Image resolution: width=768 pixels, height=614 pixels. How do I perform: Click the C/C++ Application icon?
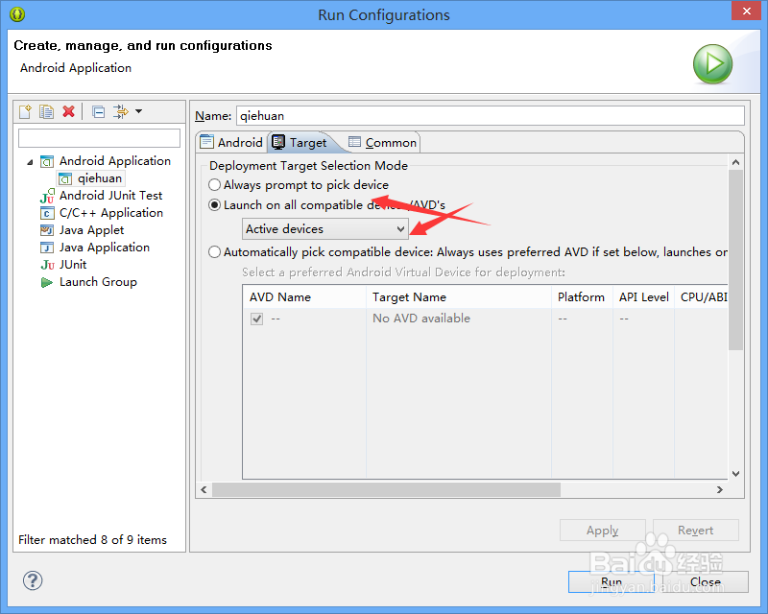tap(46, 214)
